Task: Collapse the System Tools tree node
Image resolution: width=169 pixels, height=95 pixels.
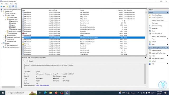Action: (2, 12)
